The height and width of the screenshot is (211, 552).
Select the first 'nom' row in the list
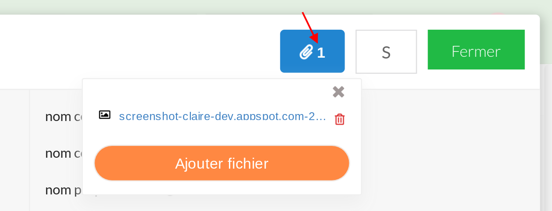(x=64, y=117)
